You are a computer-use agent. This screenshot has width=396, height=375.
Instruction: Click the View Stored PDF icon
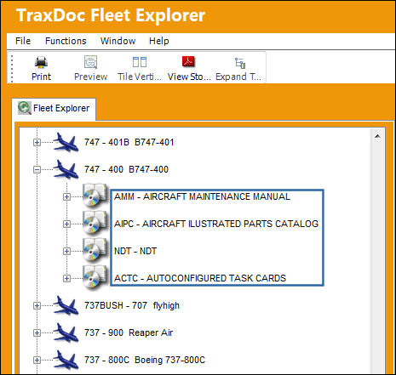pyautogui.click(x=188, y=61)
